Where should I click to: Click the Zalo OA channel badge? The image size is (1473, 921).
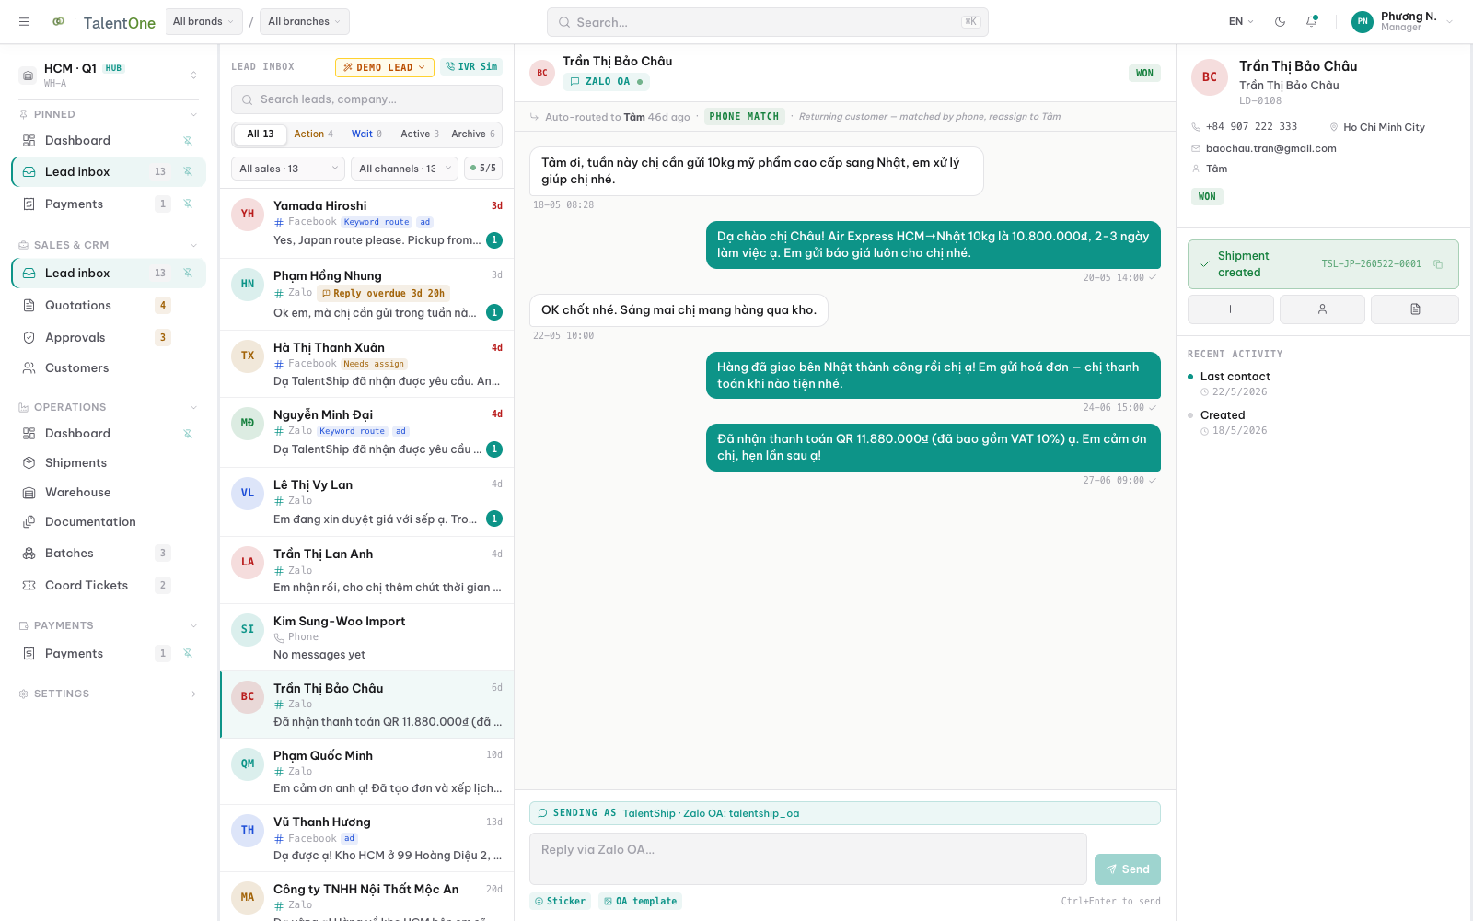(x=606, y=82)
